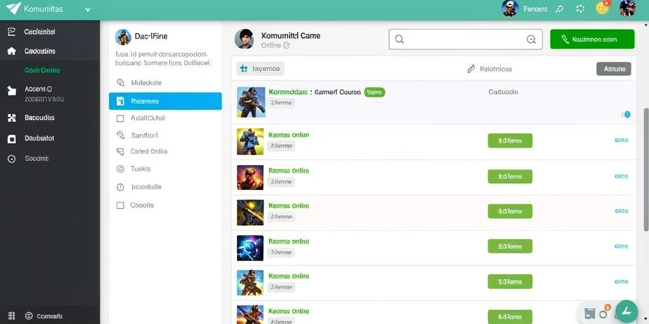This screenshot has height=324, width=649.
Task: Click the magnifier icon in search box
Action: click(399, 39)
